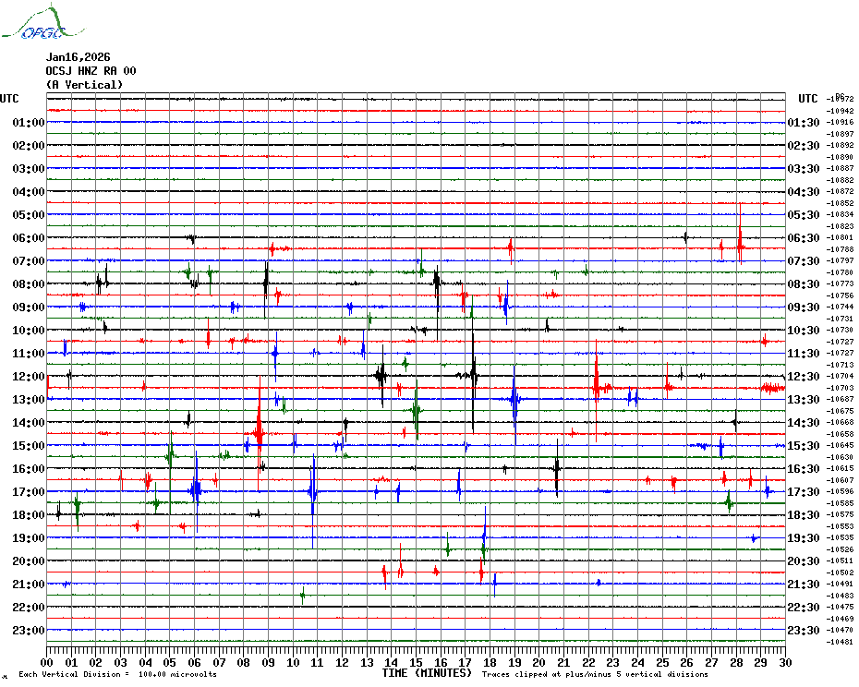
Task: Select the date text Jan16,2026
Action: click(78, 57)
